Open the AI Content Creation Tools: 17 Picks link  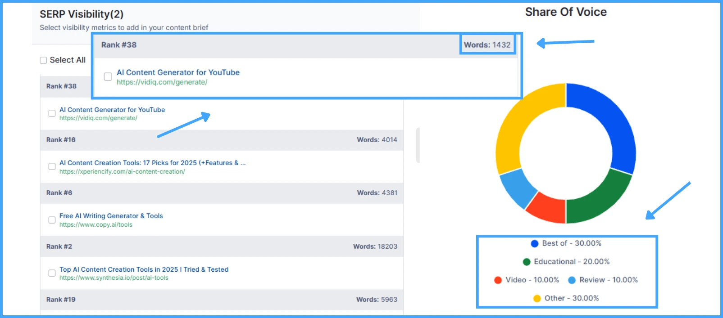click(x=152, y=163)
